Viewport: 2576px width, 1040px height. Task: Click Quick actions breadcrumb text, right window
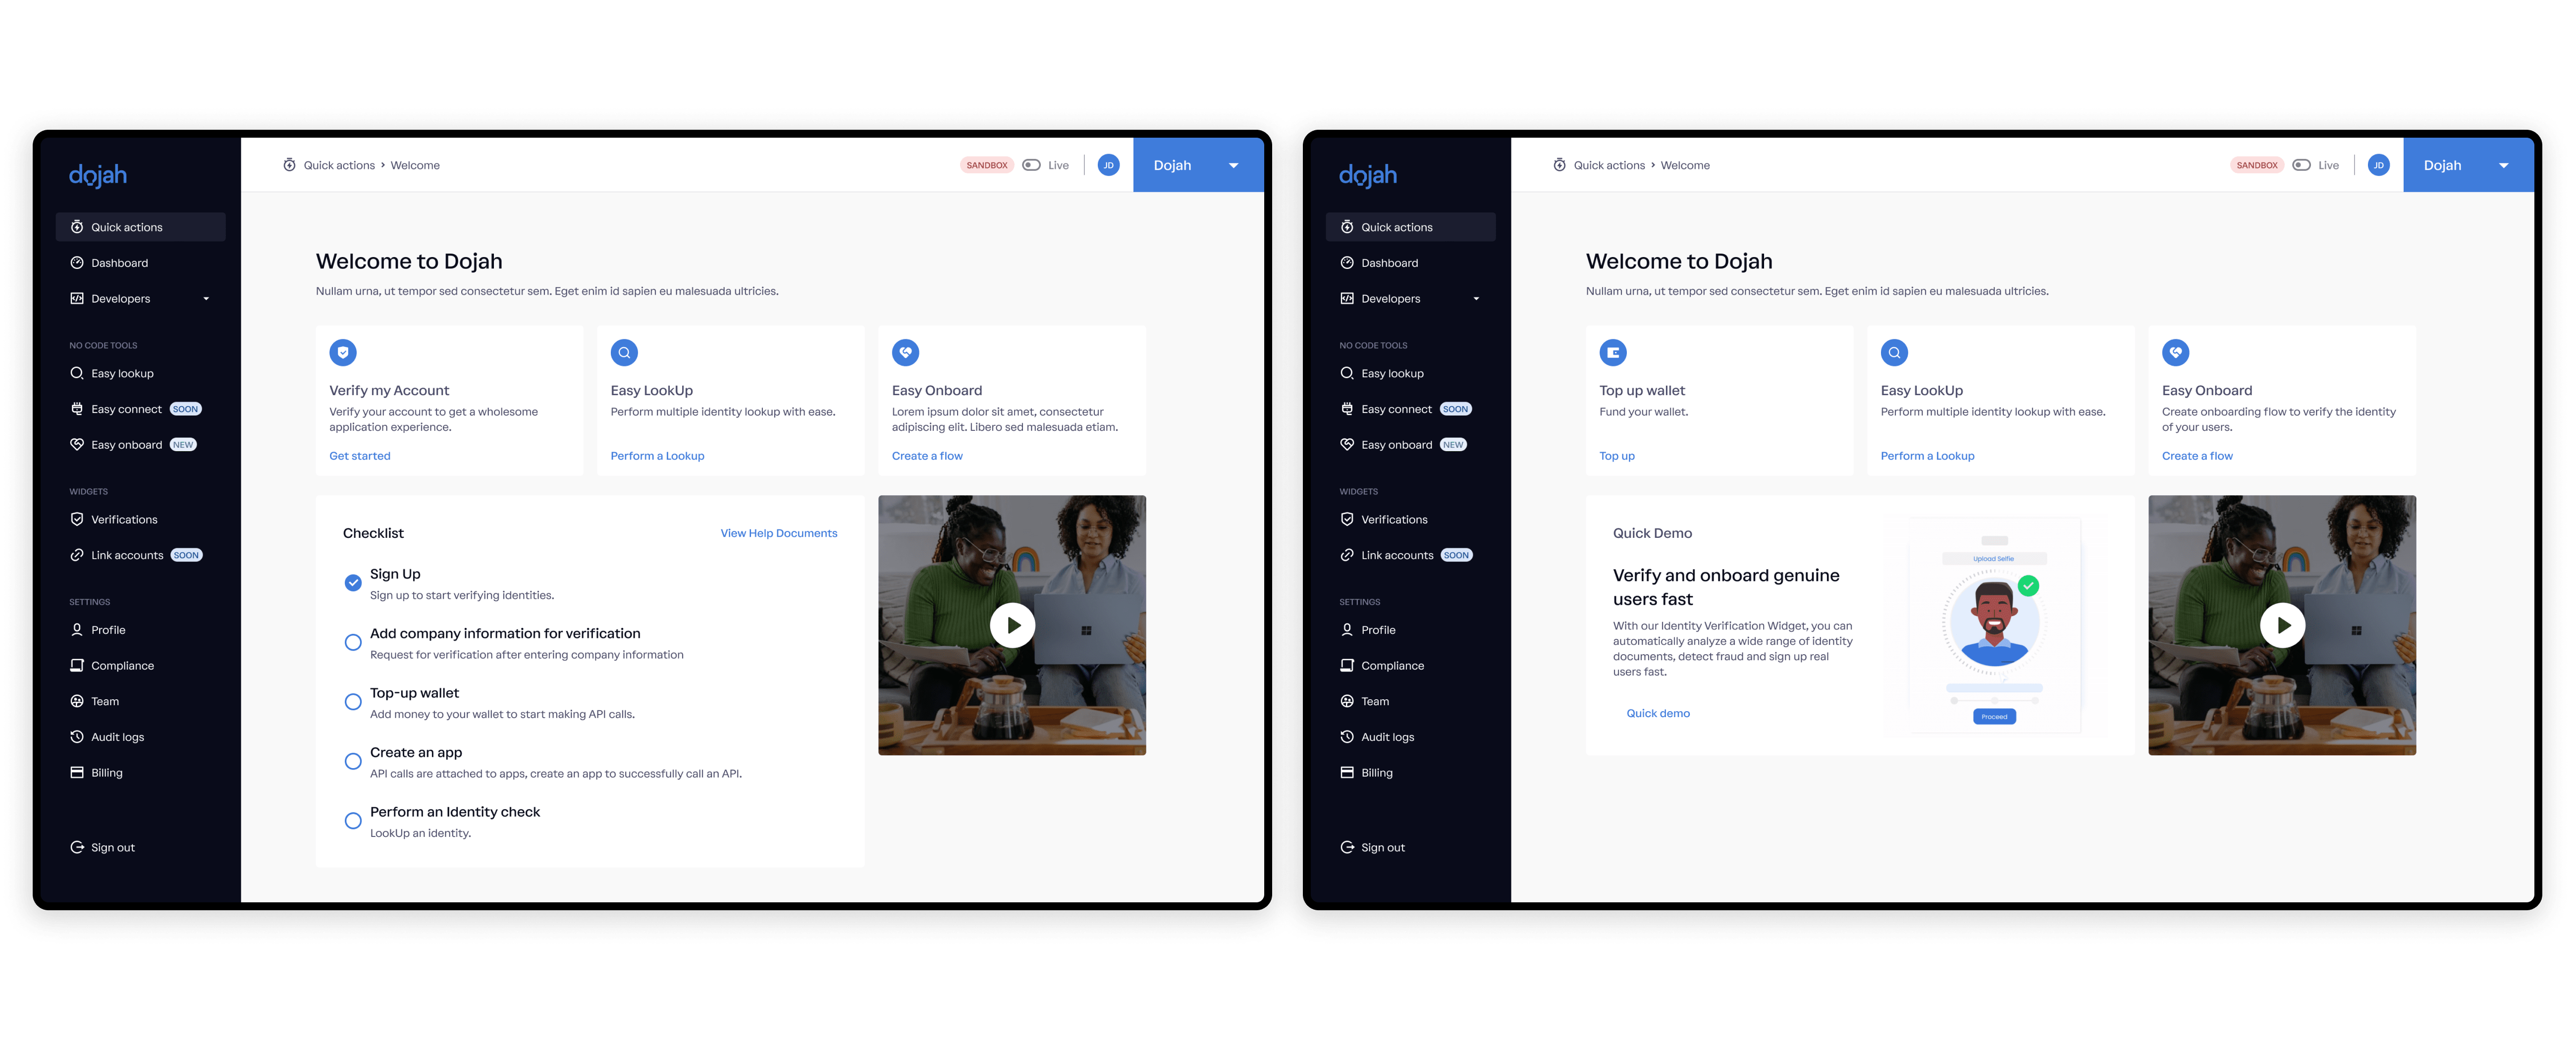point(1609,165)
